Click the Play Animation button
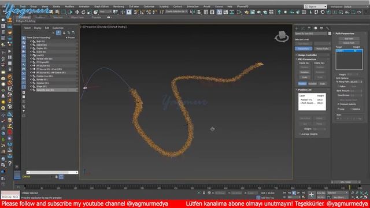 pyautogui.click(x=294, y=193)
